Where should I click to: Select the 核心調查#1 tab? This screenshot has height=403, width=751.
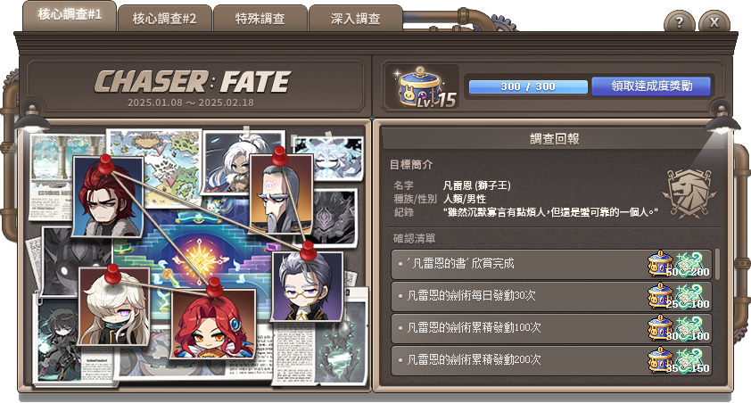click(x=70, y=15)
